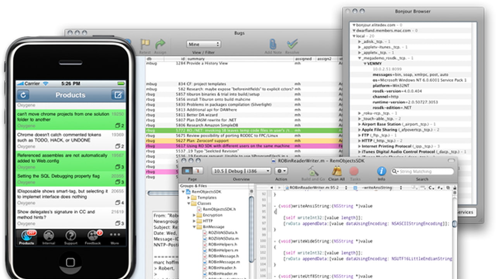Collapse the VEMMY host node
This screenshot has height=279, width=496.
coord(365,64)
